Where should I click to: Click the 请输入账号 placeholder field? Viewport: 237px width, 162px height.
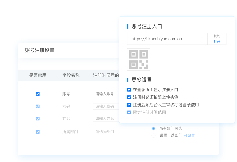(106, 94)
